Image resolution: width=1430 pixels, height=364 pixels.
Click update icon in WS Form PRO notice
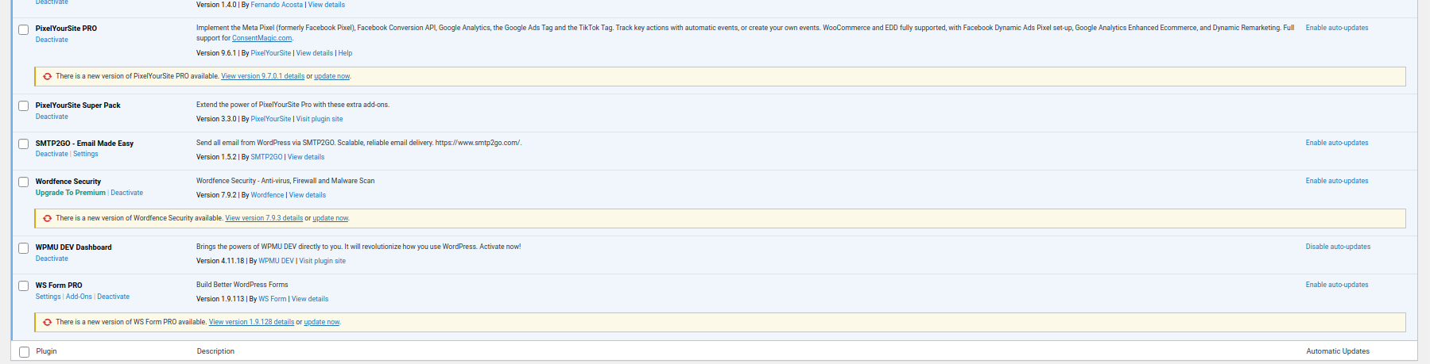(48, 323)
